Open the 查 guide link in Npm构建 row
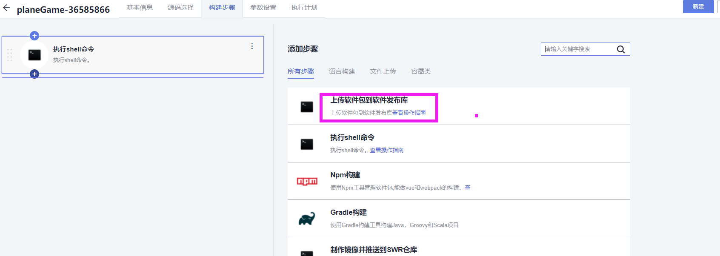Screen dimensions: 720x256 [x=468, y=188]
